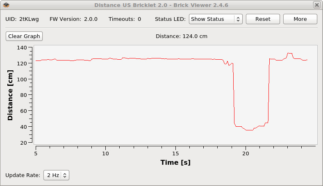Close the Distance US Bricklet window
The height and width of the screenshot is (186, 323).
coord(316,5)
